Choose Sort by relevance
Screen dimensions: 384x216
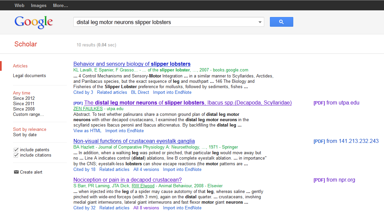click(x=30, y=130)
